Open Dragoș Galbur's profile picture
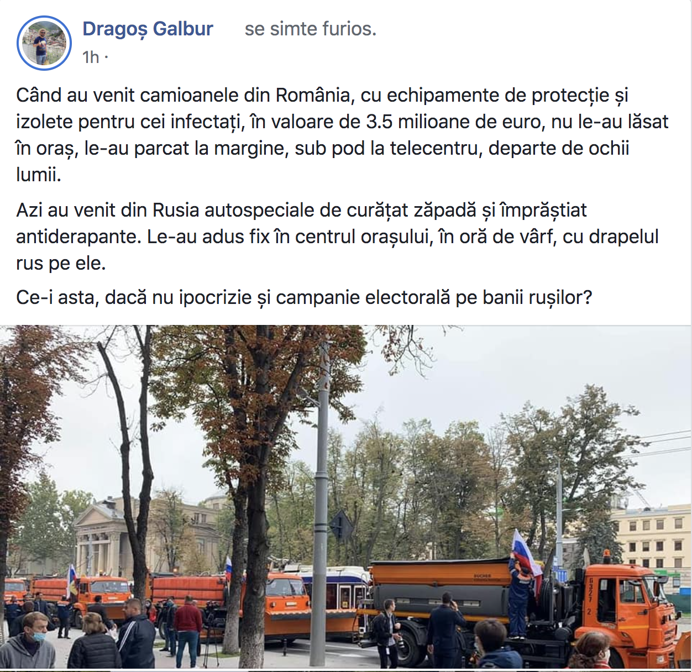Screen dimensions: 692x672 (x=44, y=43)
